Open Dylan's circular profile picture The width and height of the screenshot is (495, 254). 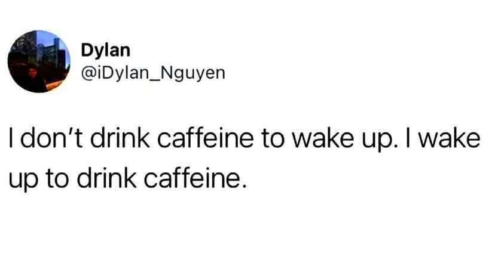[x=39, y=61]
